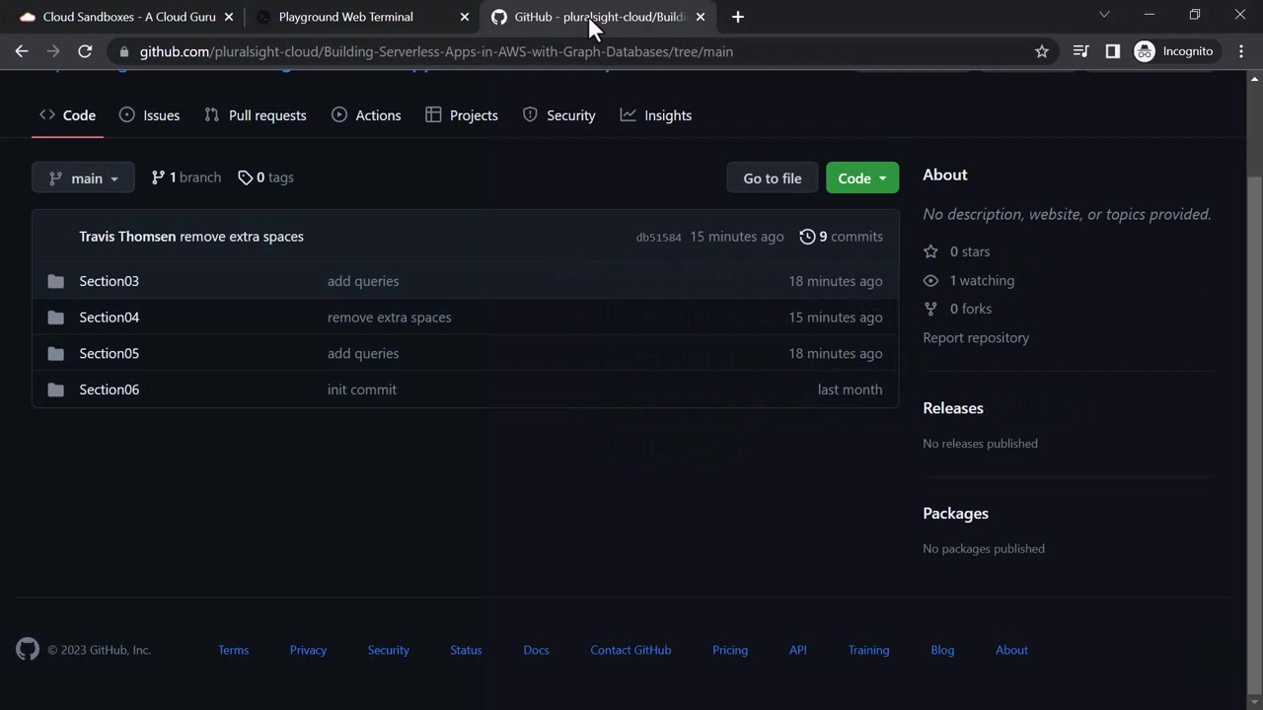1263x710 pixels.
Task: Open the 'remove extra spaces' commit in Section04 row
Action: (x=389, y=318)
